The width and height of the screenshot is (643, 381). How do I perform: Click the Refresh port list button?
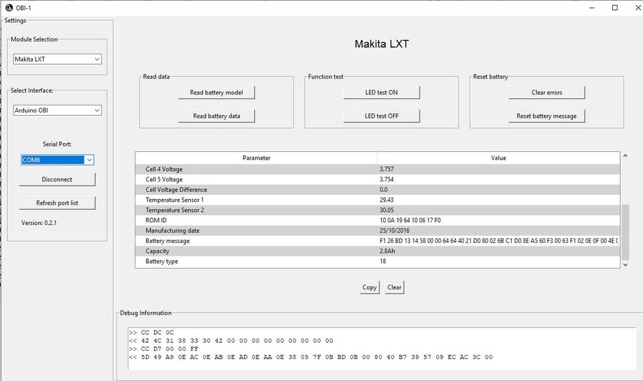pyautogui.click(x=57, y=203)
